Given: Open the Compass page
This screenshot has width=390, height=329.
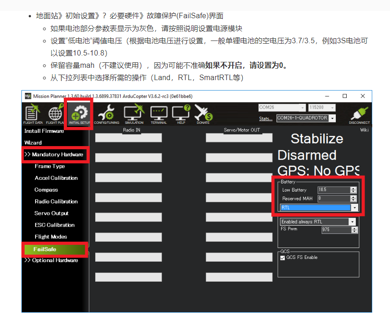Looking at the screenshot, I should tap(46, 190).
